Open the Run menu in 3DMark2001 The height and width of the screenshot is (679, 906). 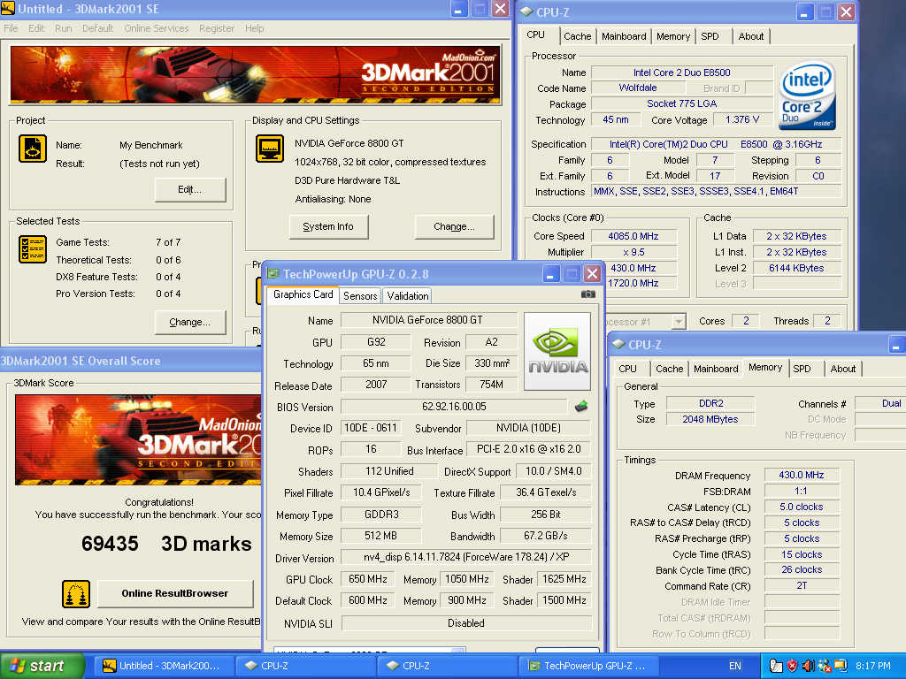point(64,28)
